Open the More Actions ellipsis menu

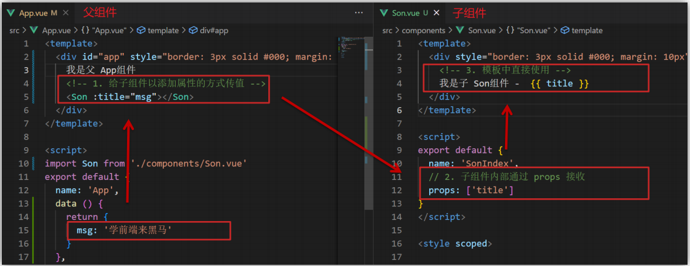pos(359,12)
